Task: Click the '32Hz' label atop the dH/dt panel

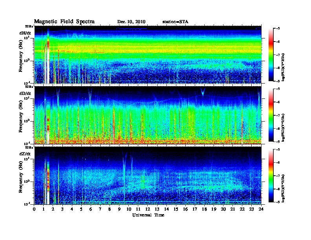Action: pos(29,26)
